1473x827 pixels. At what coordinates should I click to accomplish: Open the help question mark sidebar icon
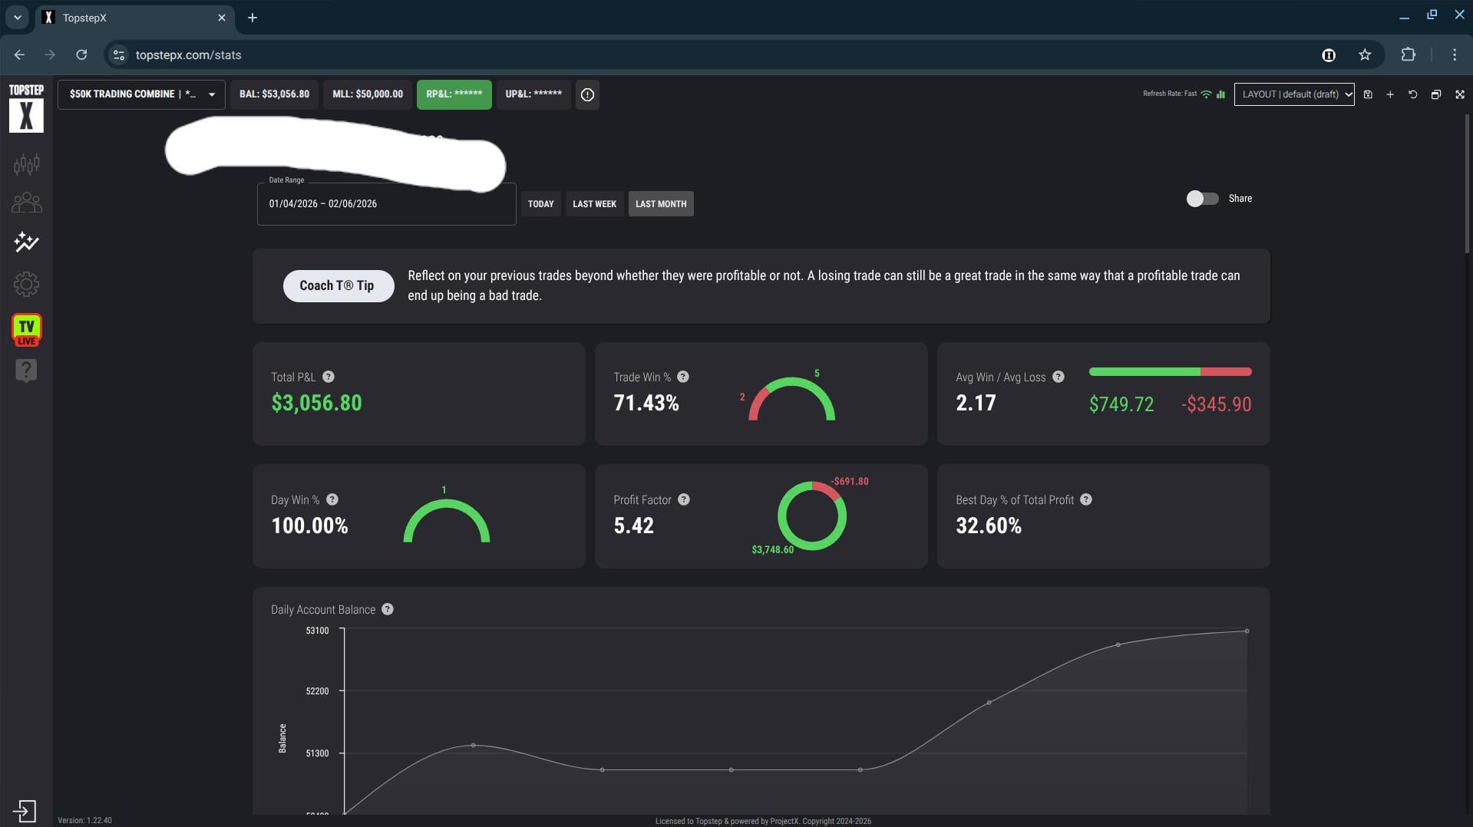(26, 371)
